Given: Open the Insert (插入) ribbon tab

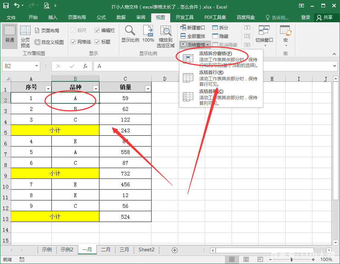Looking at the screenshot, I should [53, 17].
